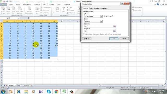Open Existing Connections
This screenshot has height=94, width=167.
29,10
